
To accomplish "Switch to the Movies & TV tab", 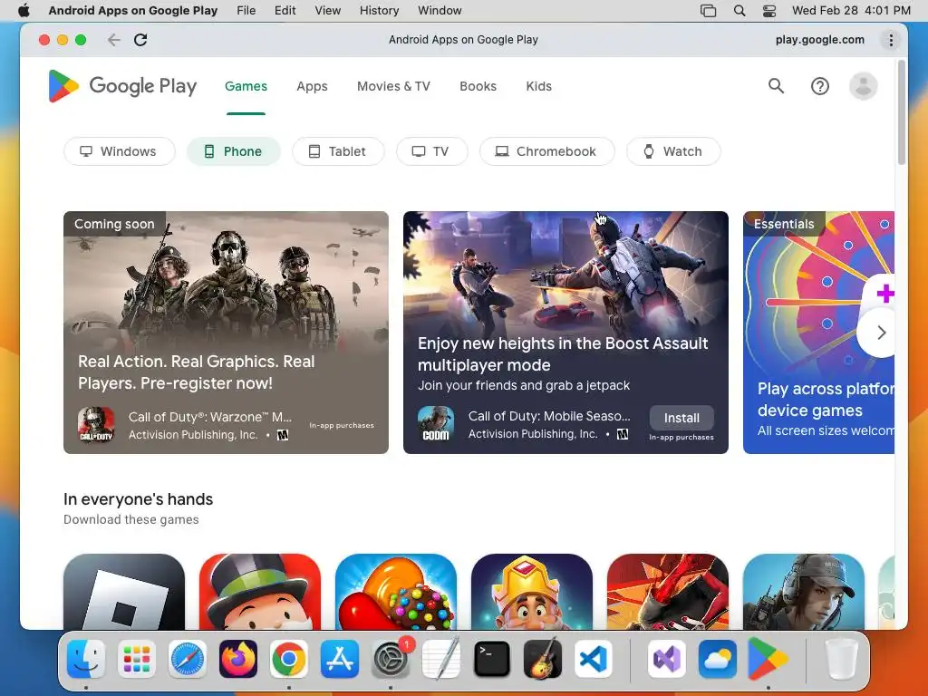I will (393, 86).
